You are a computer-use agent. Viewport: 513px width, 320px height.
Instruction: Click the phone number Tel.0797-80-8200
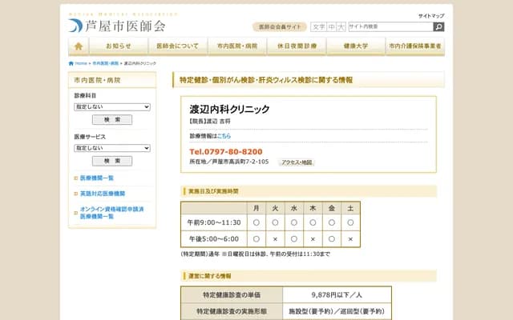click(226, 151)
